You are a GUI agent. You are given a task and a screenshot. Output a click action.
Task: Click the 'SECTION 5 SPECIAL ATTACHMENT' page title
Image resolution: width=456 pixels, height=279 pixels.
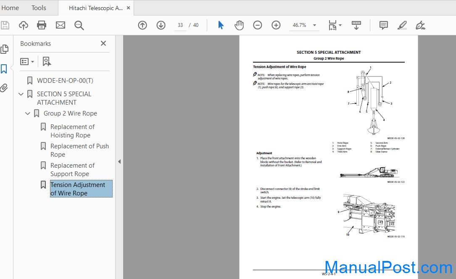[329, 52]
